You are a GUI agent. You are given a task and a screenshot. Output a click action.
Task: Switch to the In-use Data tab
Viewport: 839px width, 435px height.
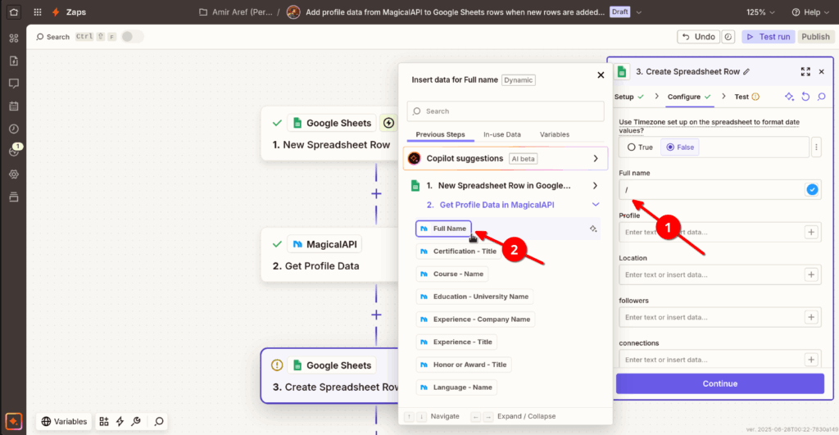[x=502, y=134]
